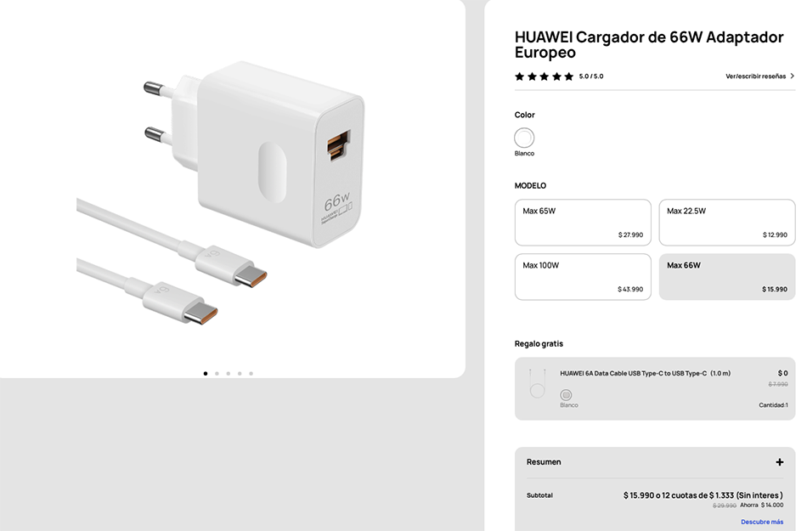Select the first carousel image dot

pos(206,374)
